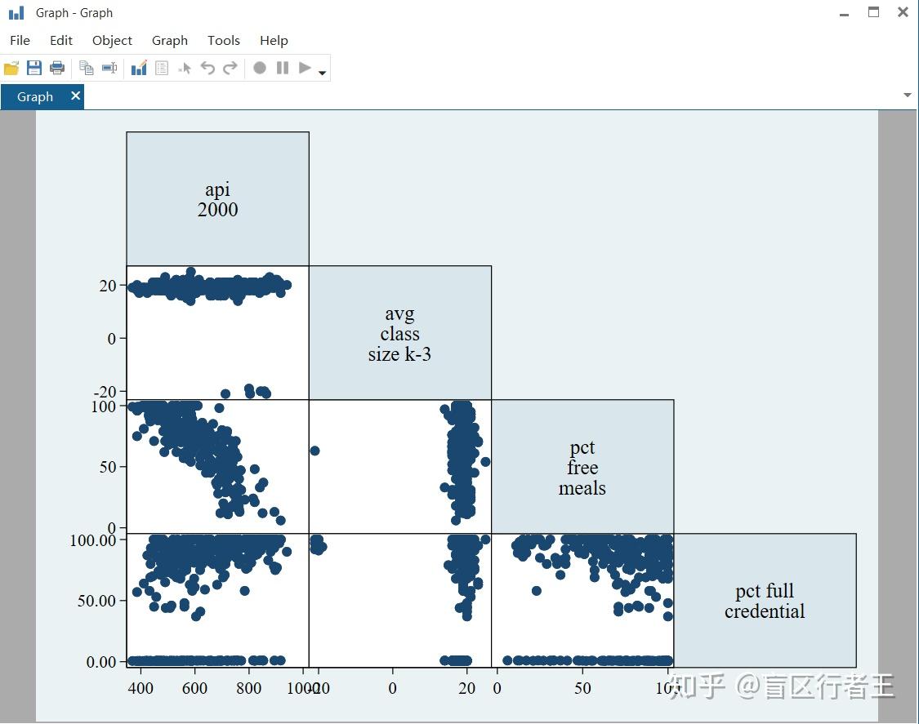Toggle recording of graph edits
The image size is (919, 724).
click(x=259, y=68)
